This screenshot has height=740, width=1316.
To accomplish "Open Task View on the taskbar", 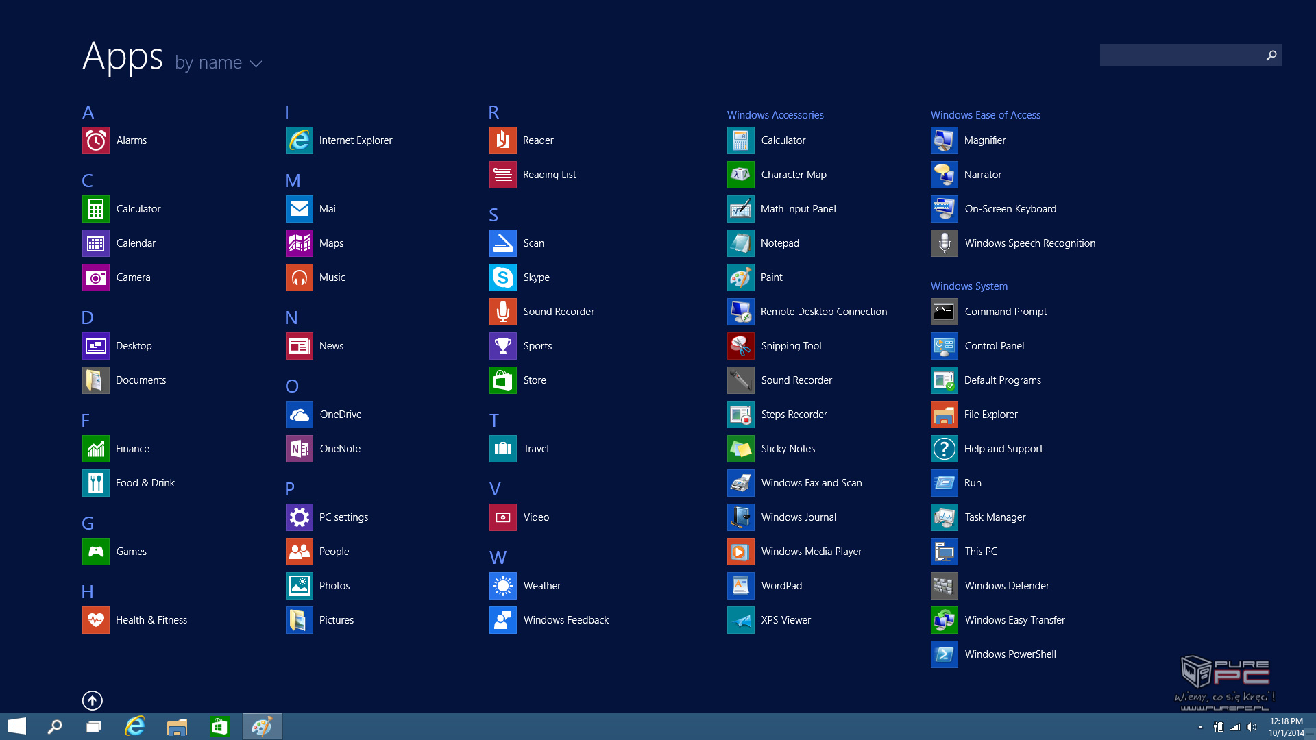I will pyautogui.click(x=94, y=726).
